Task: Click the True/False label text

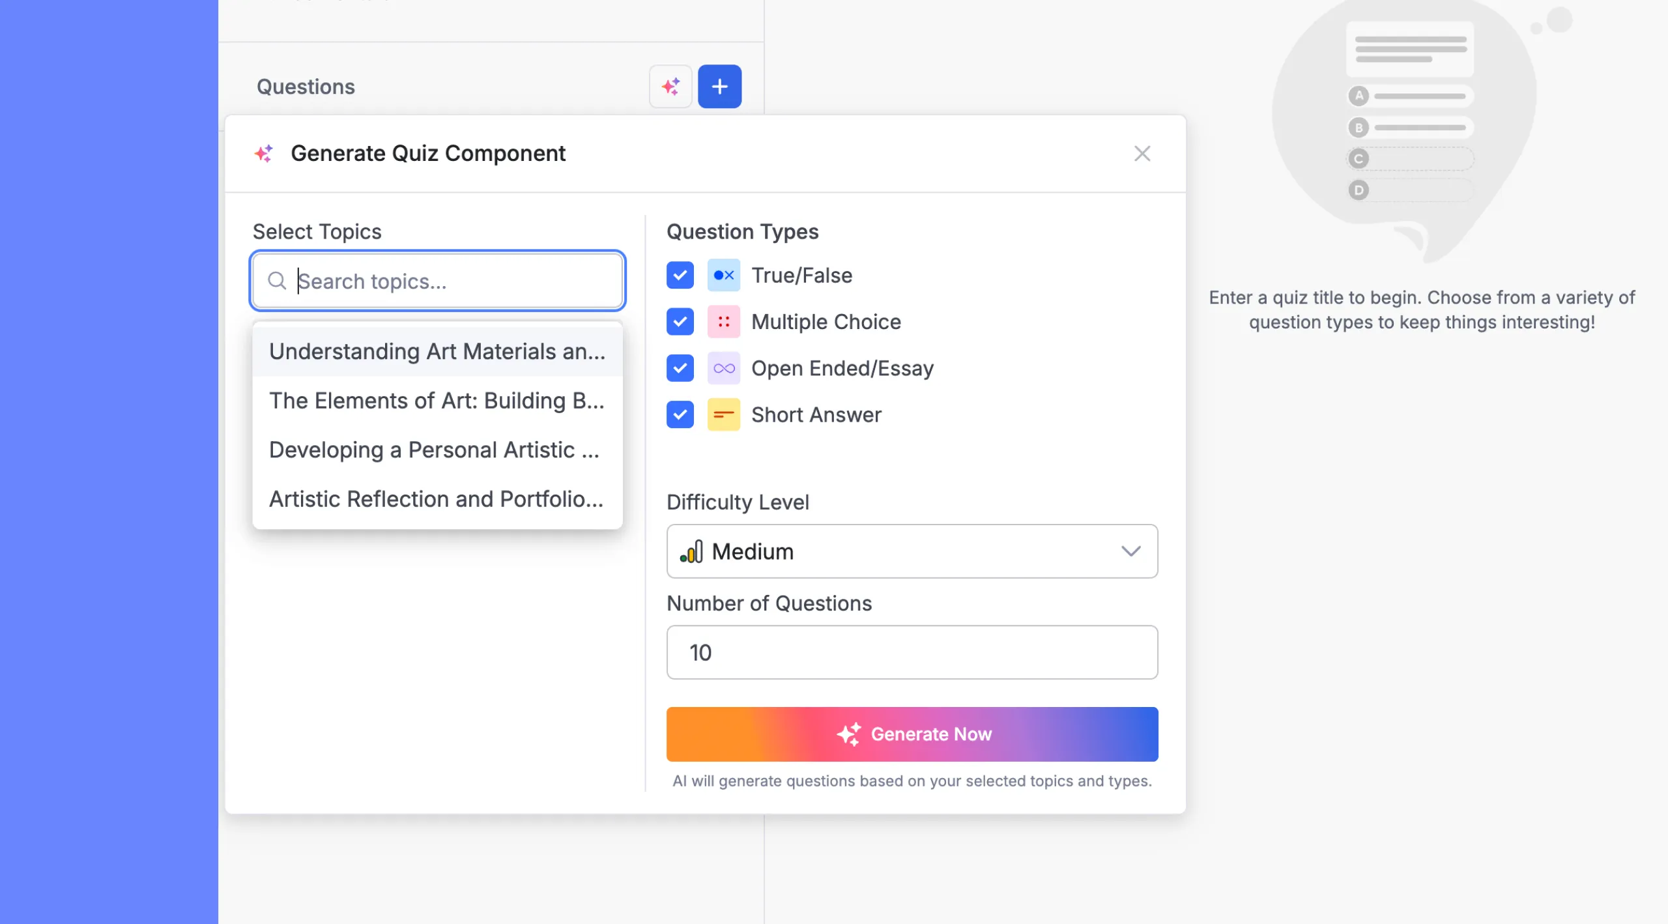Action: pos(801,276)
